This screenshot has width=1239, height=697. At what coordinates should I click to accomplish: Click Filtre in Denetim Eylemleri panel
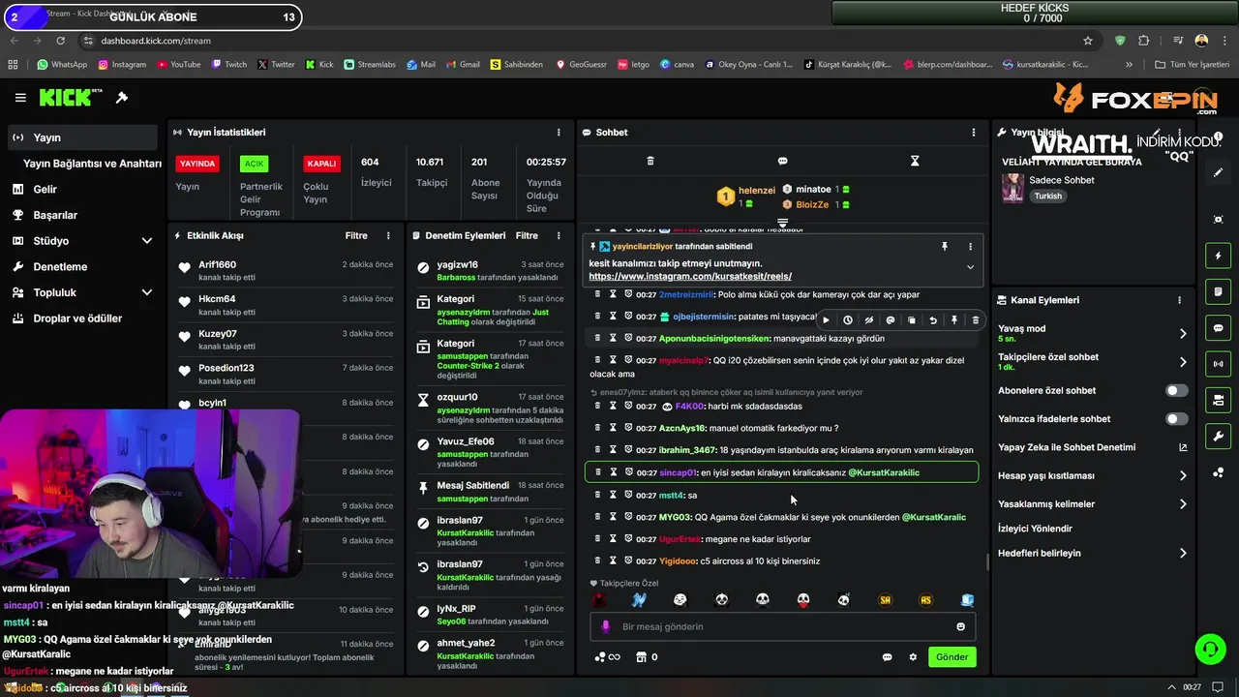pyautogui.click(x=527, y=235)
